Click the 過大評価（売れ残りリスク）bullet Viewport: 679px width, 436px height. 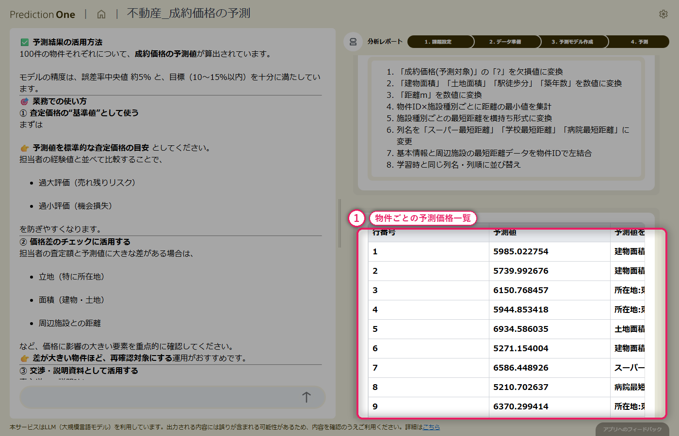click(87, 183)
